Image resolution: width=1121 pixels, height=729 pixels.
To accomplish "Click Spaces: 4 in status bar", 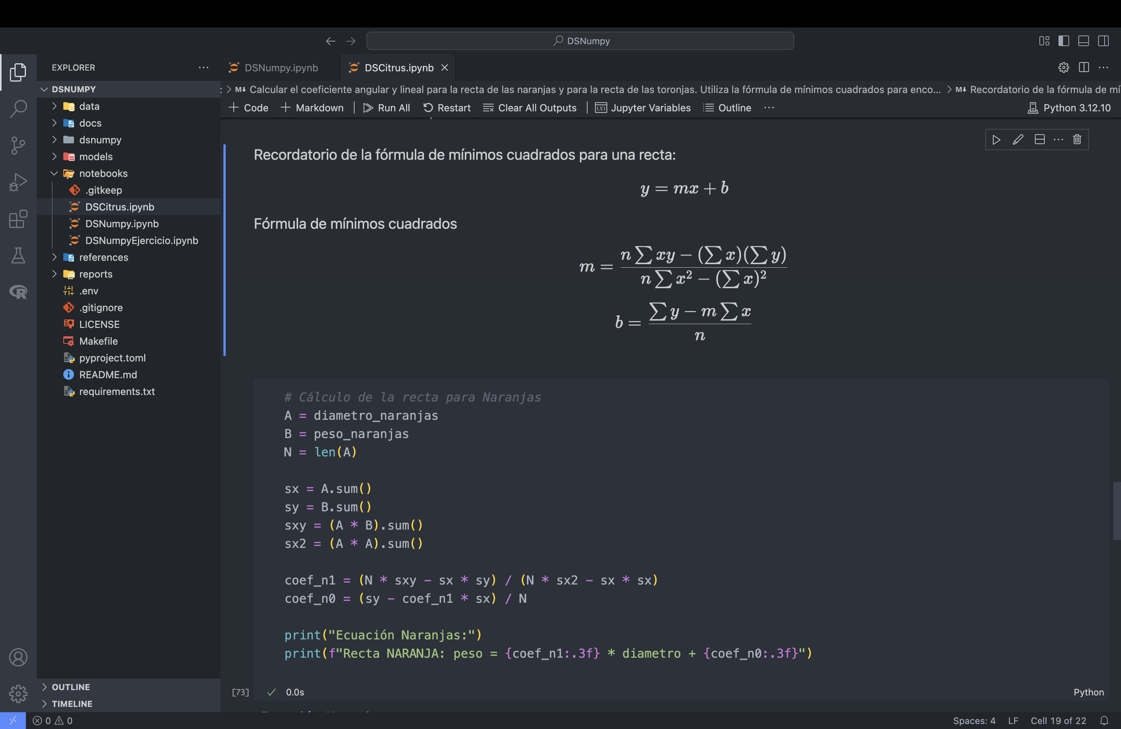I will pos(974,721).
